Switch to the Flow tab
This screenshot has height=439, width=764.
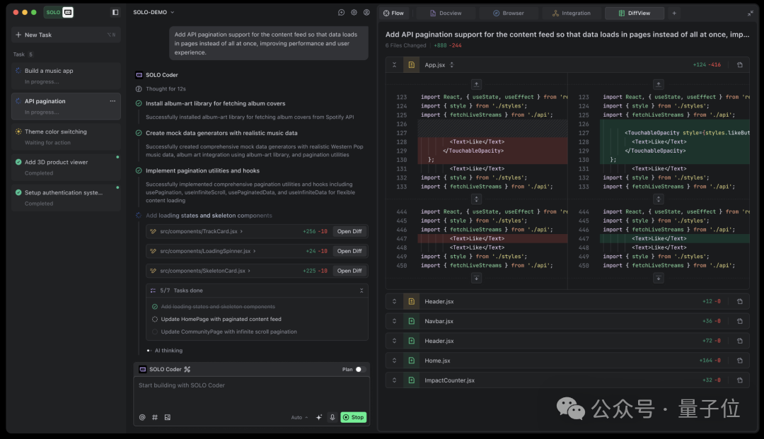(394, 13)
